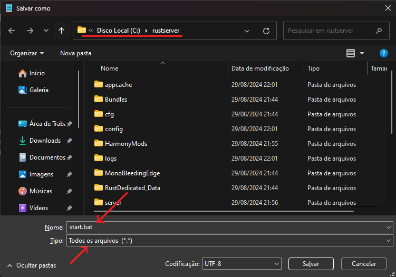Image resolution: width=396 pixels, height=277 pixels.
Task: Save the file with Salvar
Action: pyautogui.click(x=311, y=264)
